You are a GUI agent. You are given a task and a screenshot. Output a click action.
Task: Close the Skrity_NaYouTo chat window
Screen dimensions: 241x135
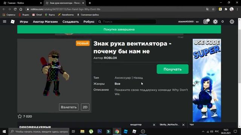(x=183, y=125)
